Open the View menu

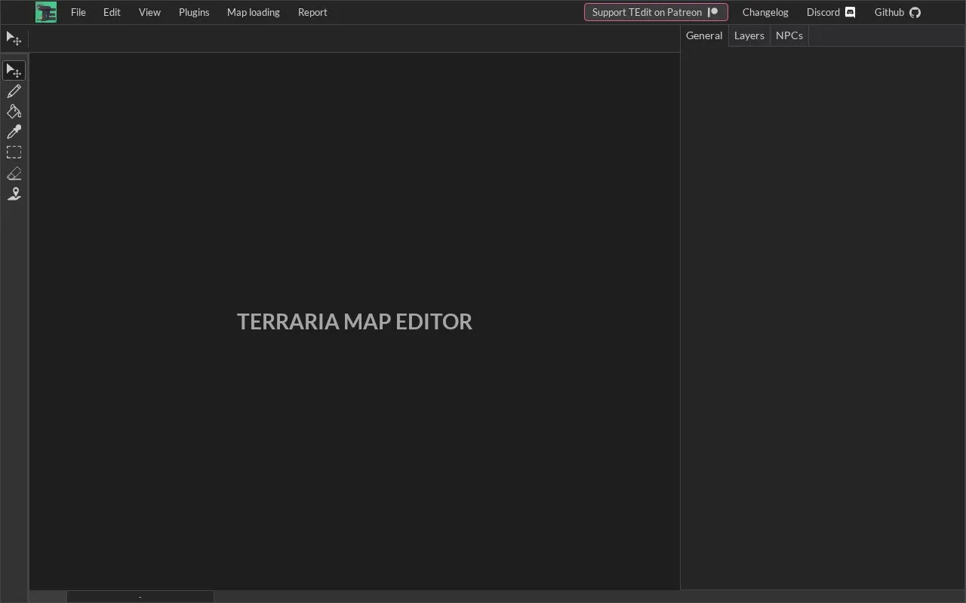[x=149, y=12]
